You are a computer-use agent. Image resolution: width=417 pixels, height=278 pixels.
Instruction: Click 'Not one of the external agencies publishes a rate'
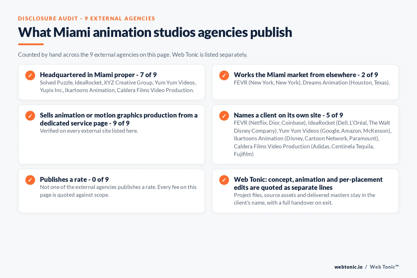click(118, 191)
